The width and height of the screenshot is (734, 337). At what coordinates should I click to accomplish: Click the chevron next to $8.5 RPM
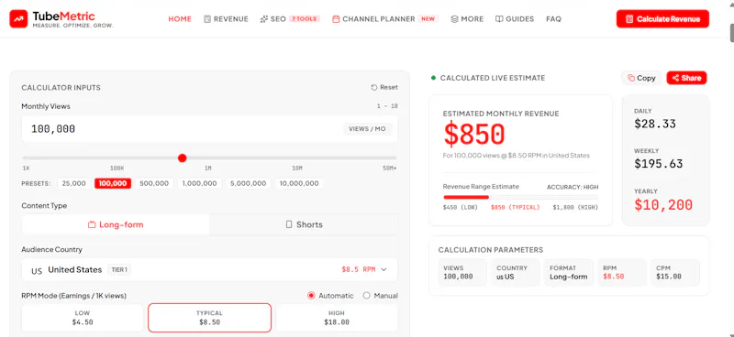coord(384,270)
